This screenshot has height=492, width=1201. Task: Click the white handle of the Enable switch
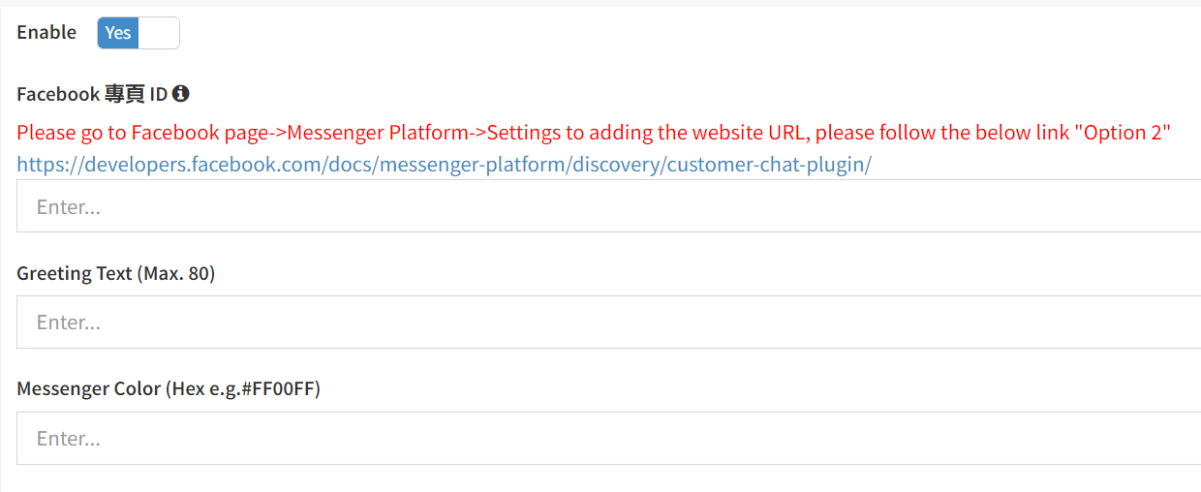159,33
